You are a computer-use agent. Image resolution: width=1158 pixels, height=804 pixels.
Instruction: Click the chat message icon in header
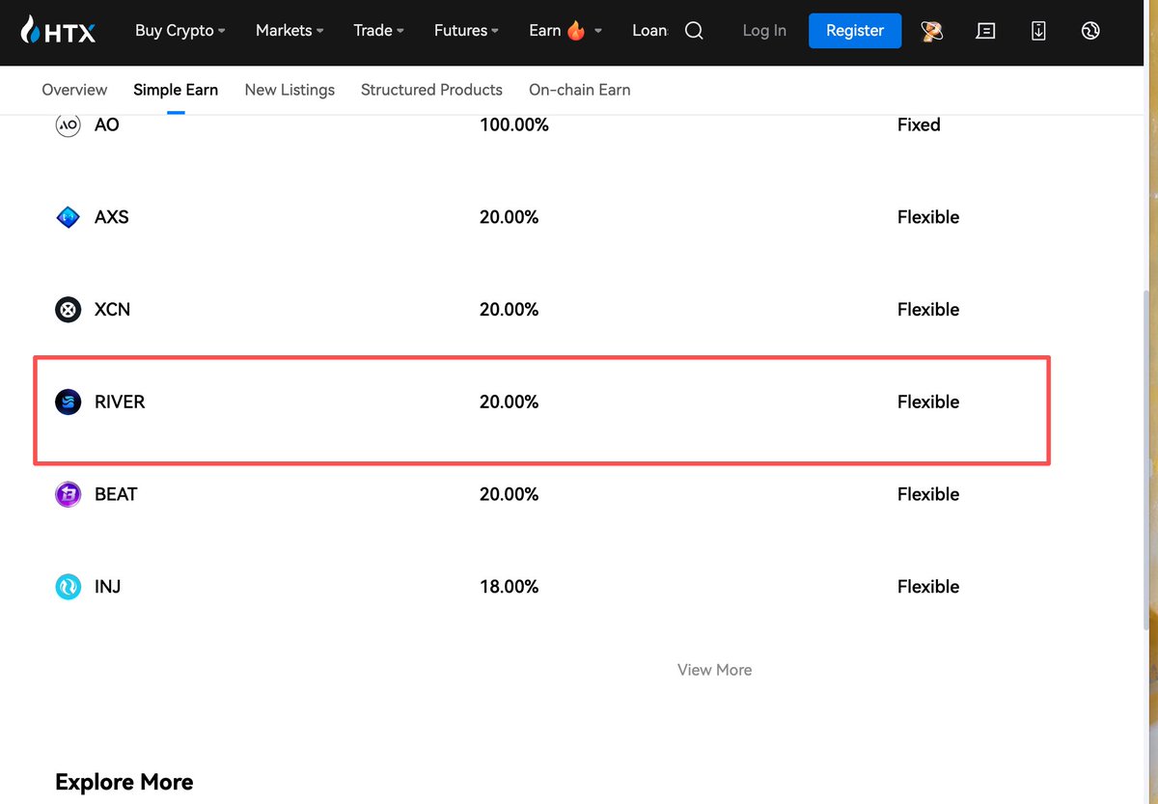point(985,31)
